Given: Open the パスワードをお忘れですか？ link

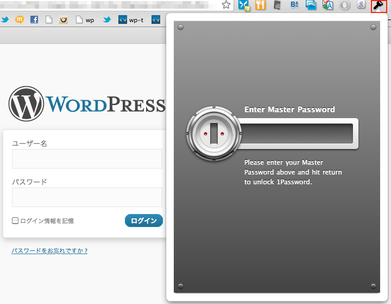Looking at the screenshot, I should tap(49, 250).
